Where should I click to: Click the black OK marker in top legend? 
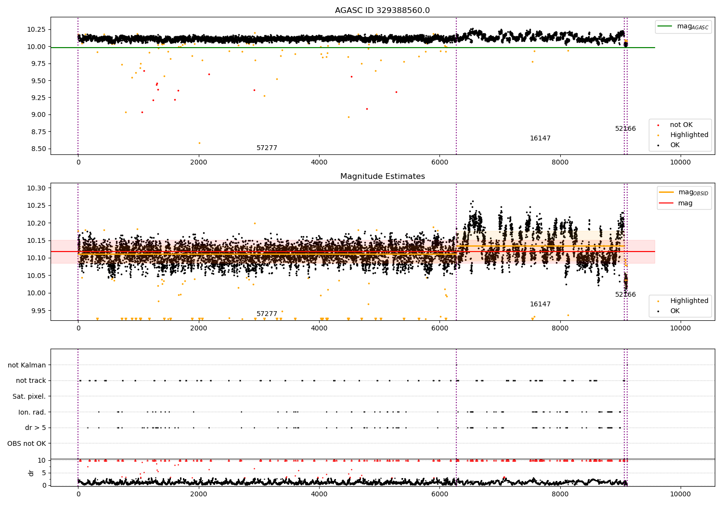[658, 145]
